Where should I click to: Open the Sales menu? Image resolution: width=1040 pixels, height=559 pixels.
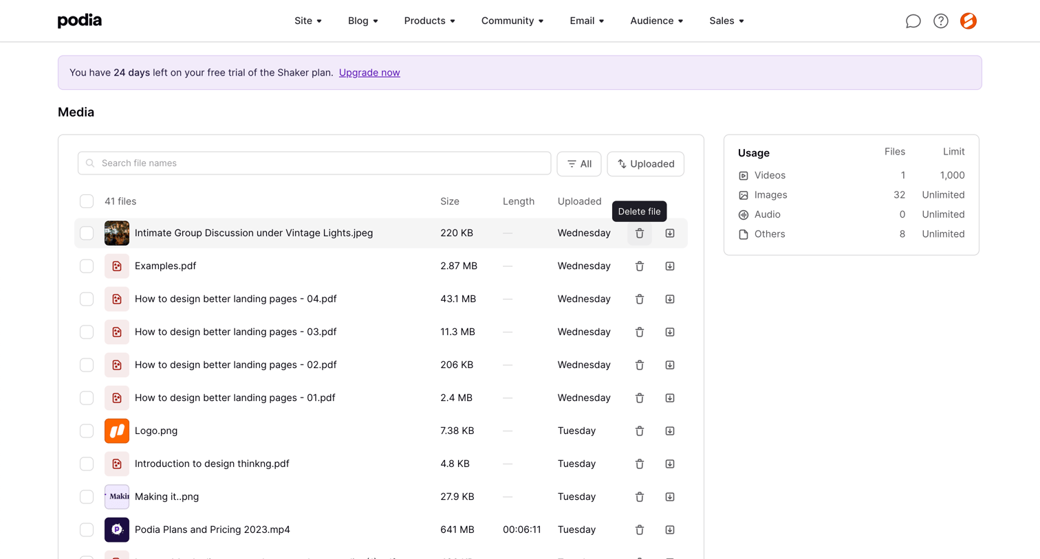727,21
